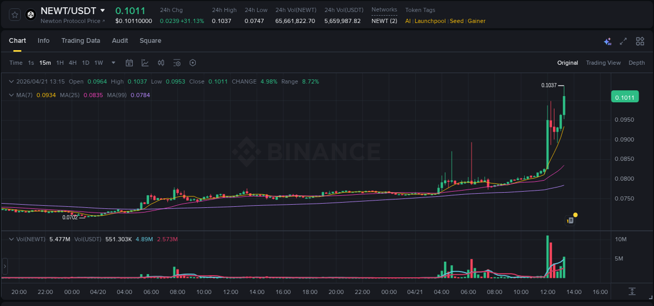Open the NEWT/USDT pair selector dropdown

103,10
